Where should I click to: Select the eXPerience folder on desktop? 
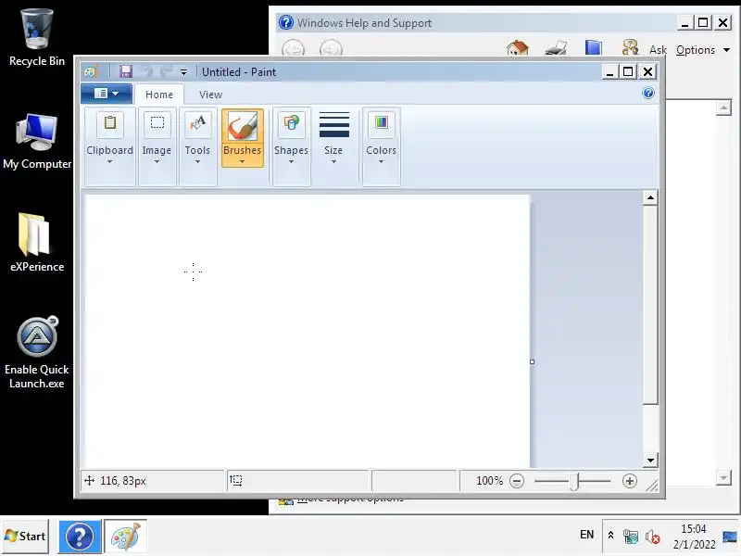coord(37,243)
